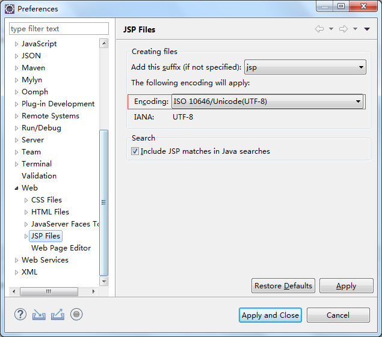Image resolution: width=382 pixels, height=337 pixels.
Task: Expand the Maven tree node
Action: pos(16,68)
